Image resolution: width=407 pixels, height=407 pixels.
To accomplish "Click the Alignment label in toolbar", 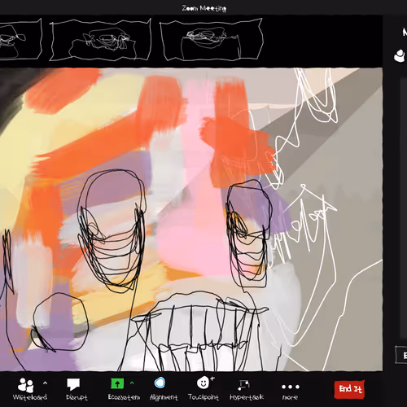I will (164, 397).
